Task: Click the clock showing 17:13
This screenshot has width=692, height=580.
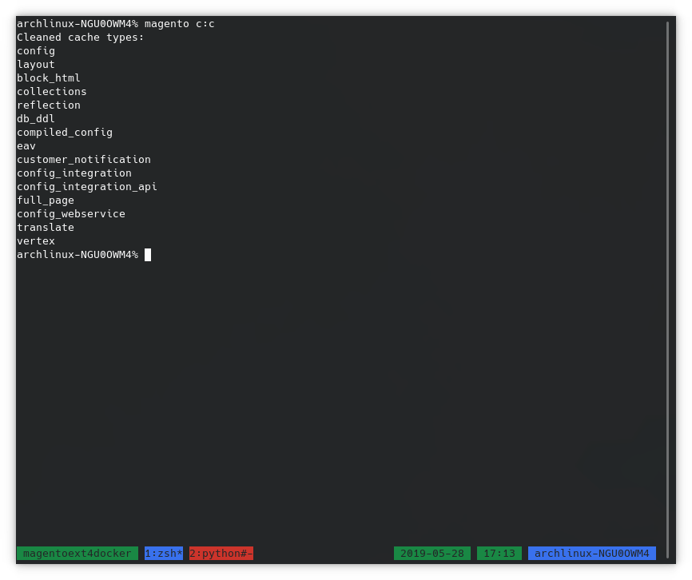Action: (499, 553)
